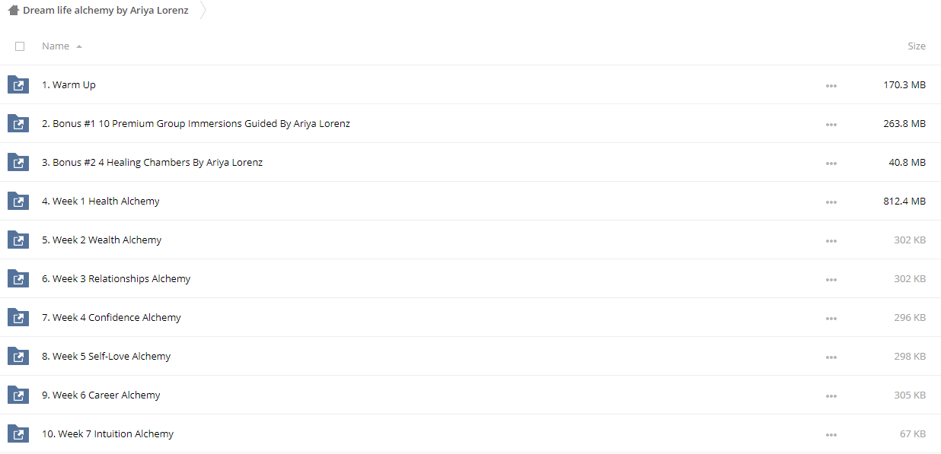Sort the list by the Name column
941x454 pixels.
(x=56, y=46)
